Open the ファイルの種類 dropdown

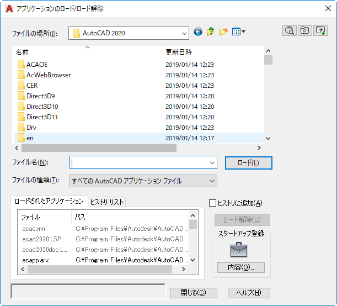(x=143, y=181)
